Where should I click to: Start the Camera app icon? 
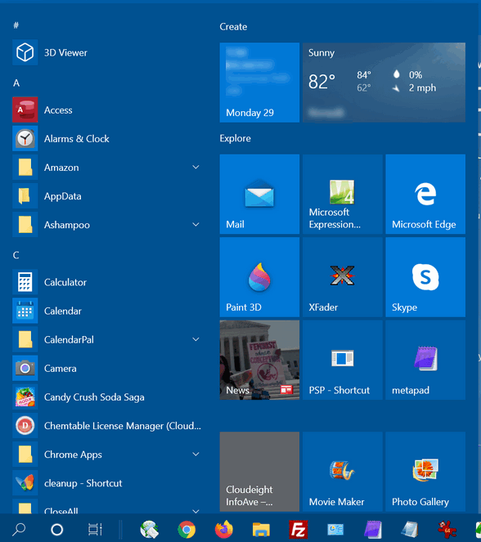point(25,368)
